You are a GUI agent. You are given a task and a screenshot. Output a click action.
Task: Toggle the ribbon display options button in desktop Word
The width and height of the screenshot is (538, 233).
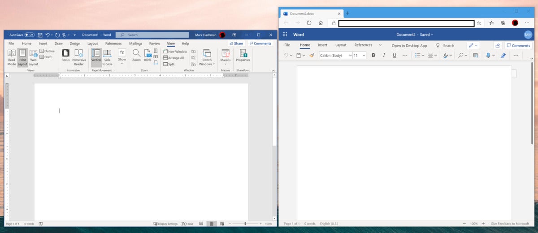pos(234,35)
